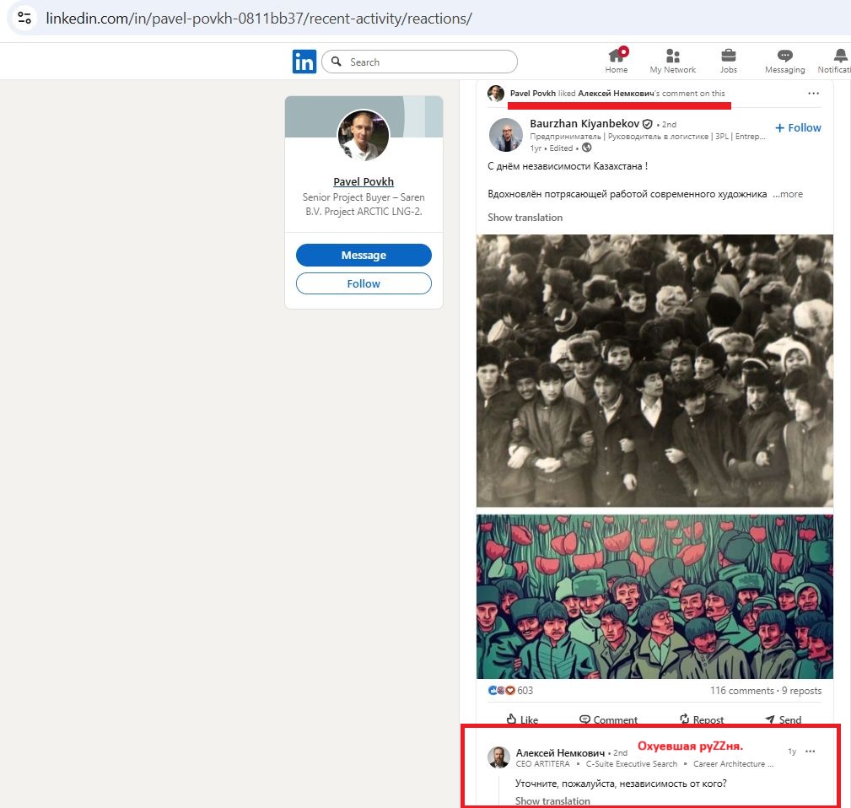Image resolution: width=851 pixels, height=808 pixels.
Task: Go to Home in navigation bar
Action: (x=616, y=60)
